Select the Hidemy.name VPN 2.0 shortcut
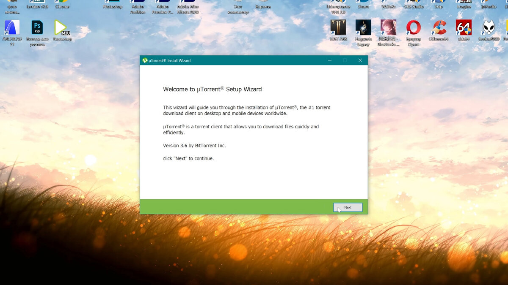 point(338,7)
